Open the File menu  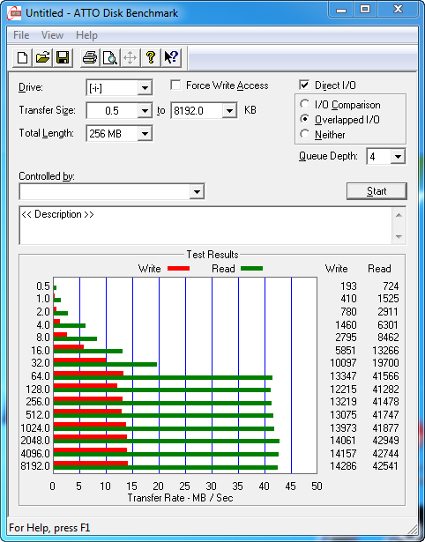21,35
